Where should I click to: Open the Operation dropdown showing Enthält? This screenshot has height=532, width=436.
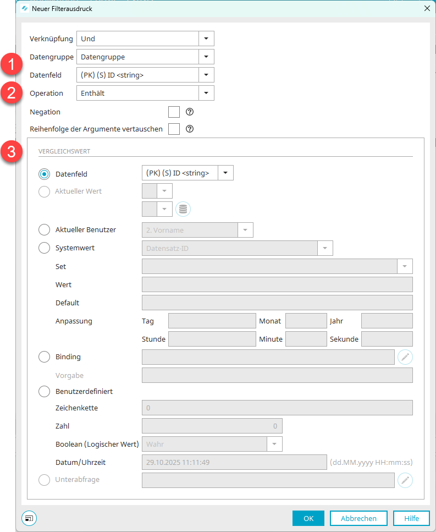206,93
